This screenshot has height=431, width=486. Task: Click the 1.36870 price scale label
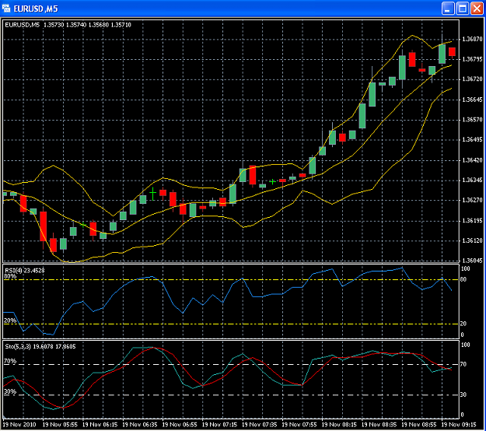tap(472, 39)
